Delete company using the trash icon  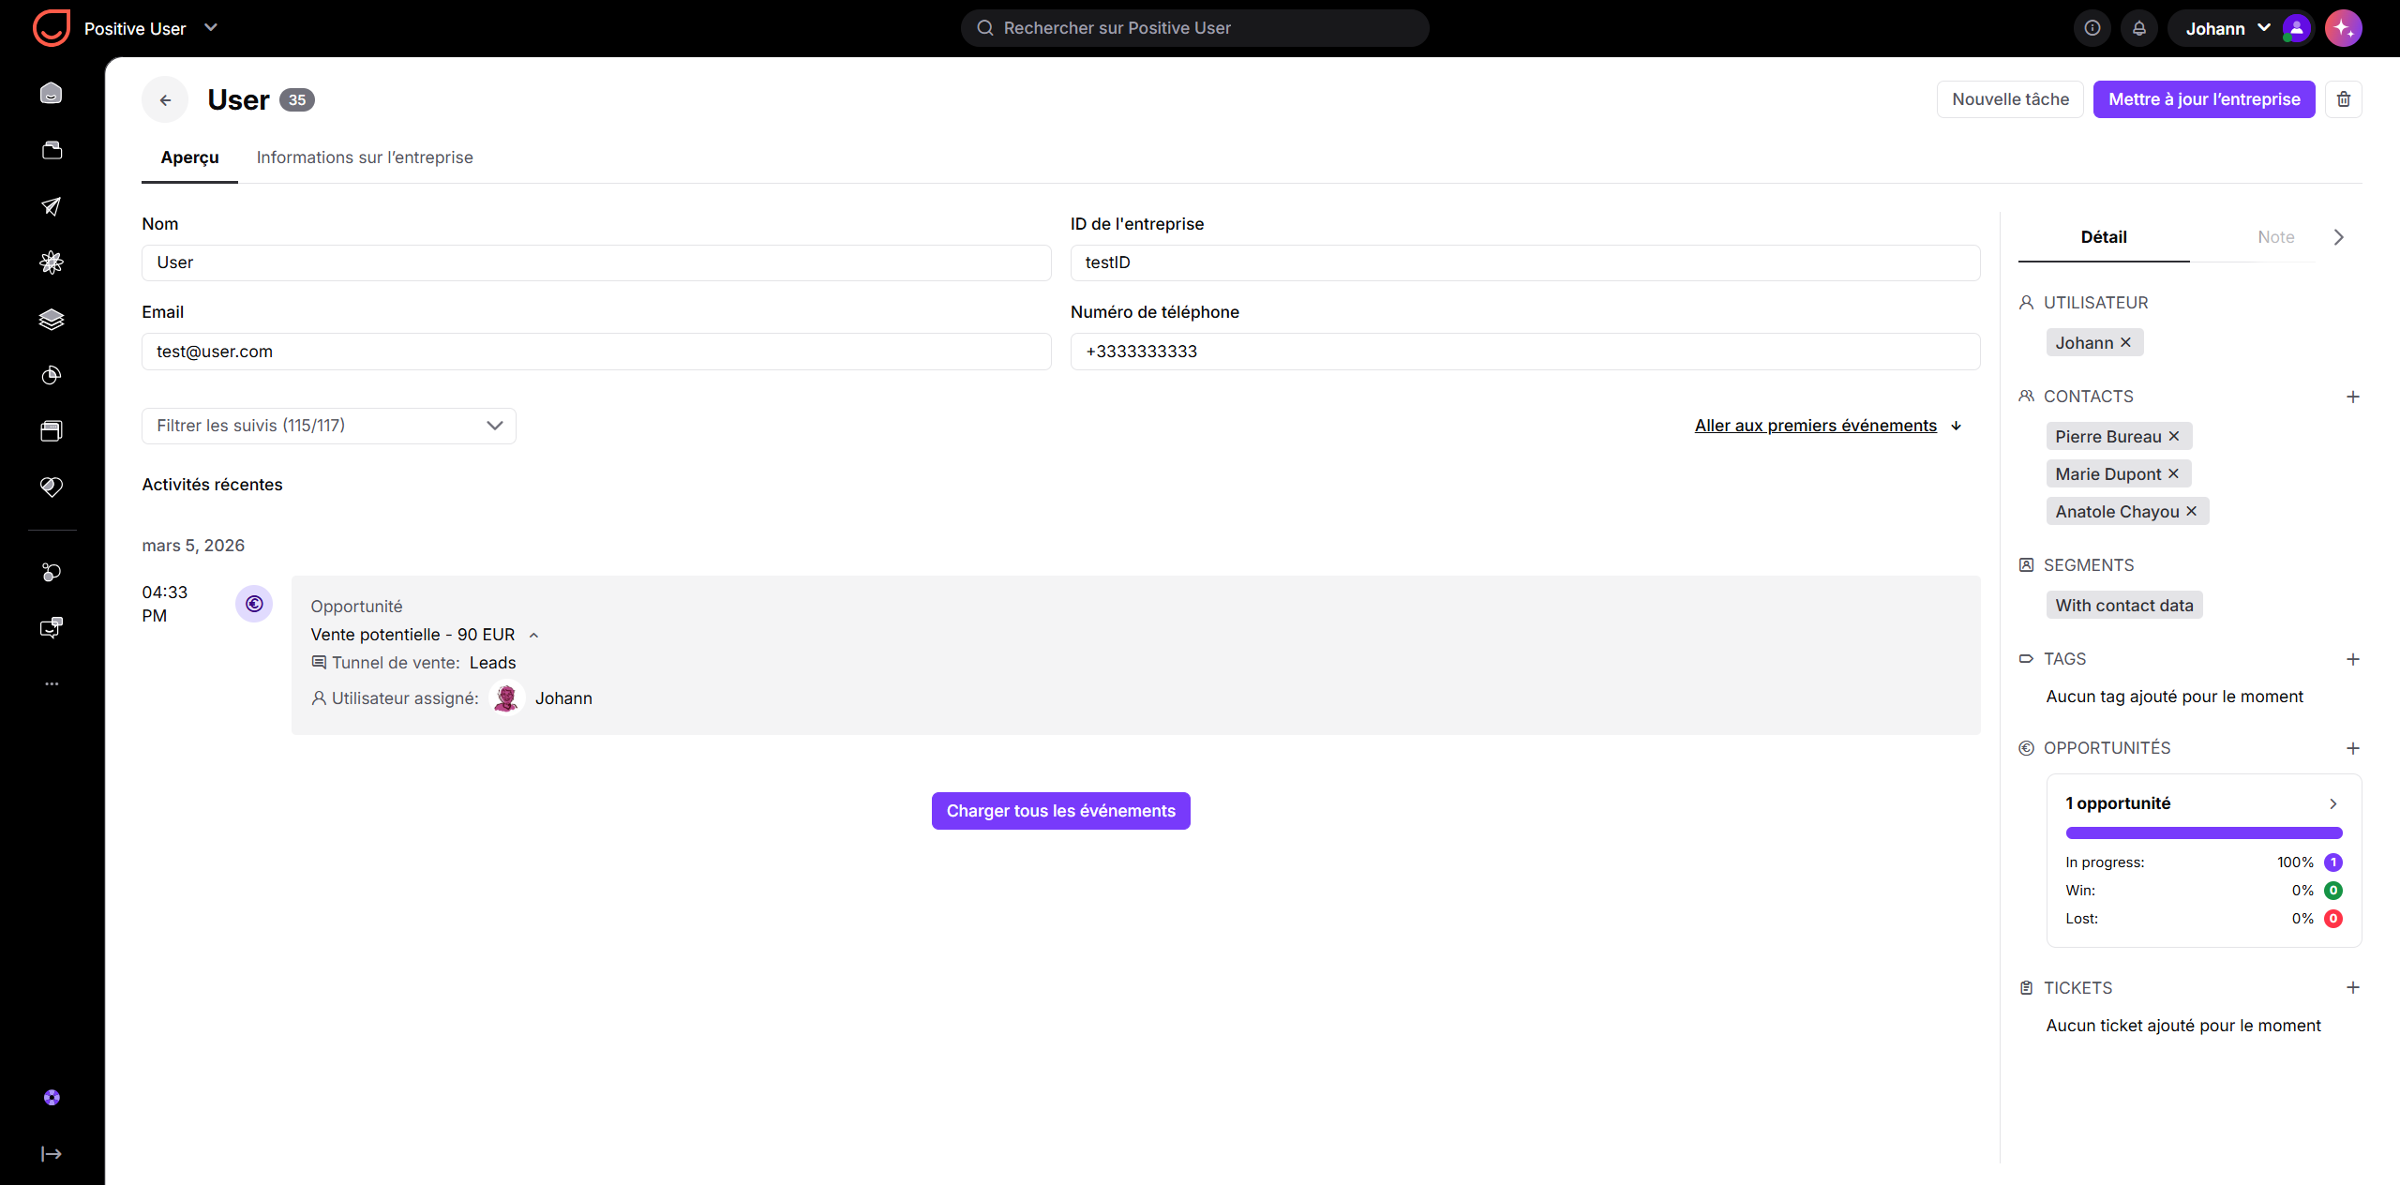pyautogui.click(x=2343, y=99)
